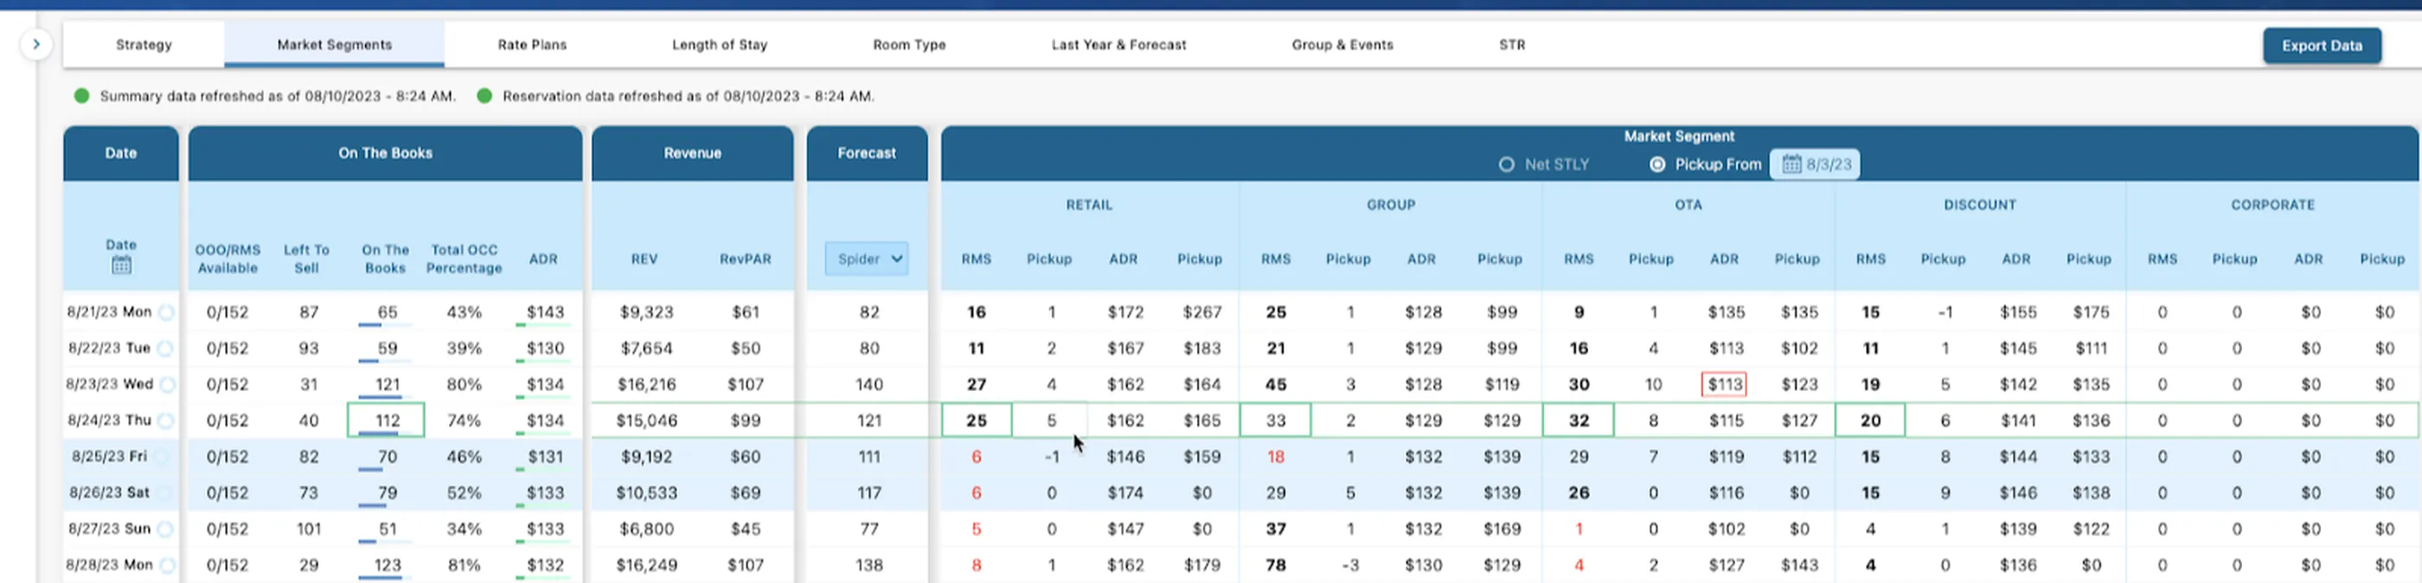Open the Date column calendar icon
Image resolution: width=2422 pixels, height=583 pixels.
[x=121, y=266]
